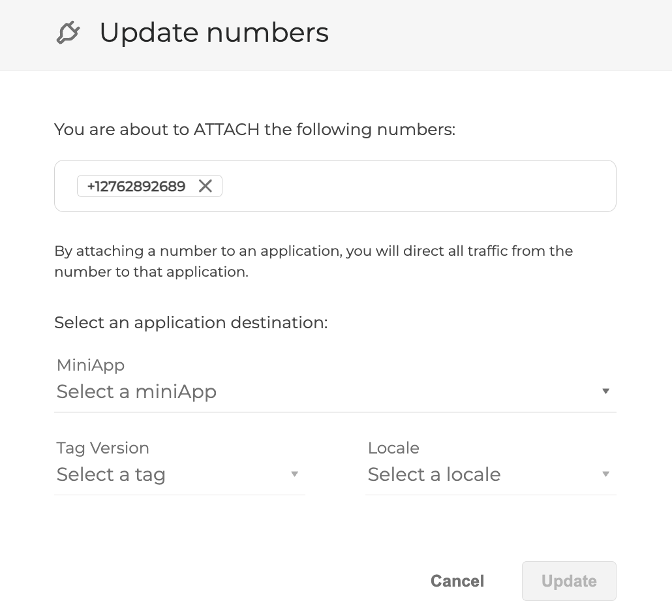
Task: Remove the +12762892689 number chip
Action: [206, 186]
